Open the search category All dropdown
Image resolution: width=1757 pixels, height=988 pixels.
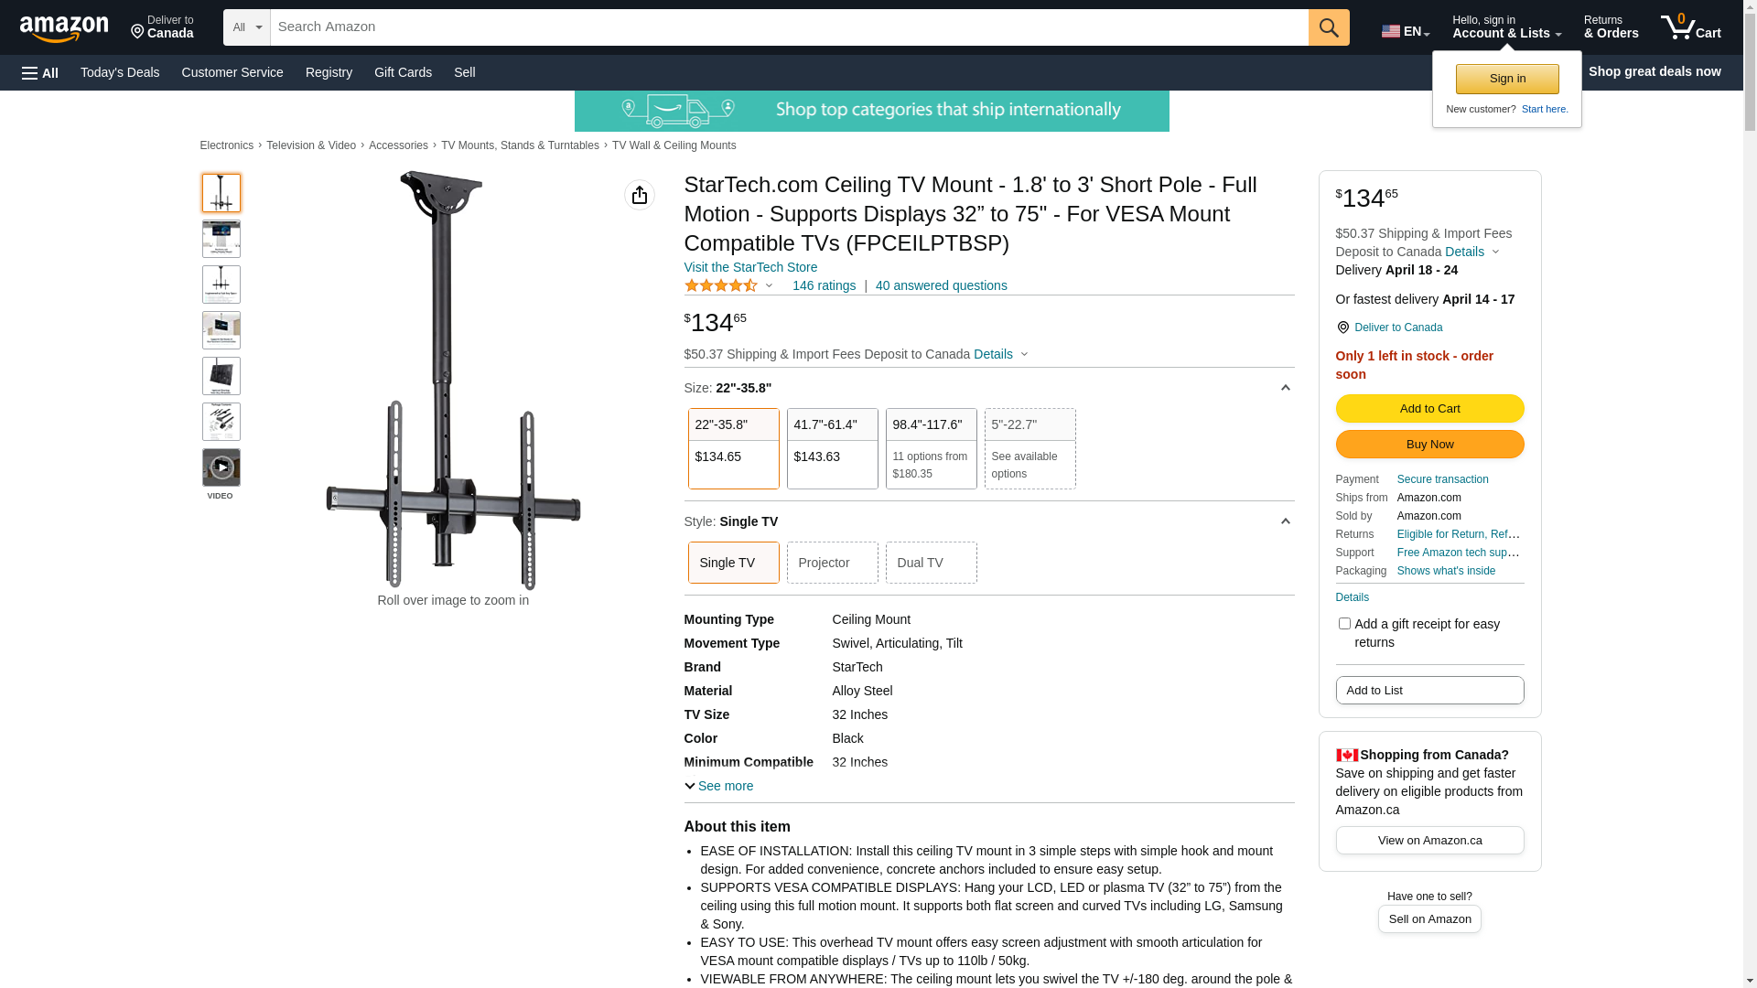point(246,27)
